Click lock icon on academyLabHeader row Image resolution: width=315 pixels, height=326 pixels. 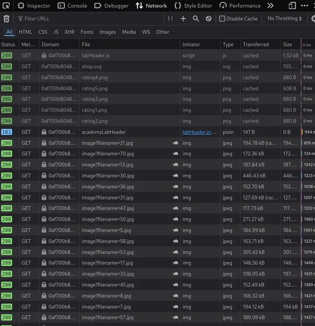(x=44, y=132)
